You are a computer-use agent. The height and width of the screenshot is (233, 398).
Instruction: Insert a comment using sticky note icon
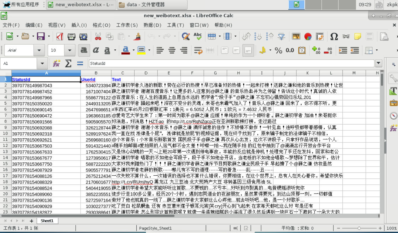click(358, 36)
